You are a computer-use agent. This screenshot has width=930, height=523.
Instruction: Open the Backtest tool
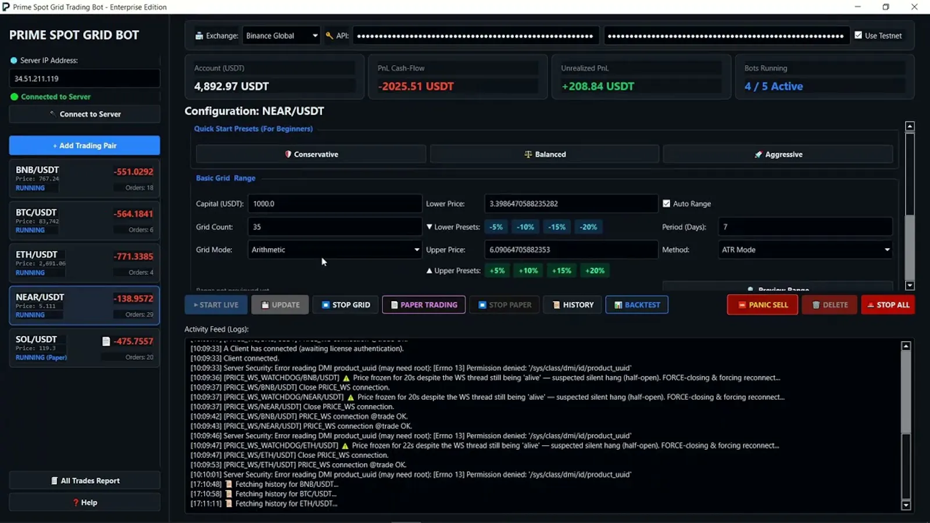(x=636, y=305)
